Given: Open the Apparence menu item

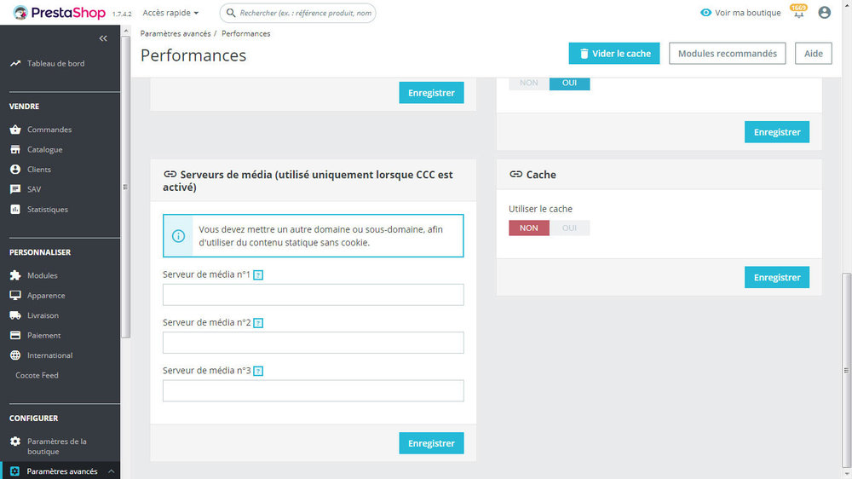Looking at the screenshot, I should [46, 295].
